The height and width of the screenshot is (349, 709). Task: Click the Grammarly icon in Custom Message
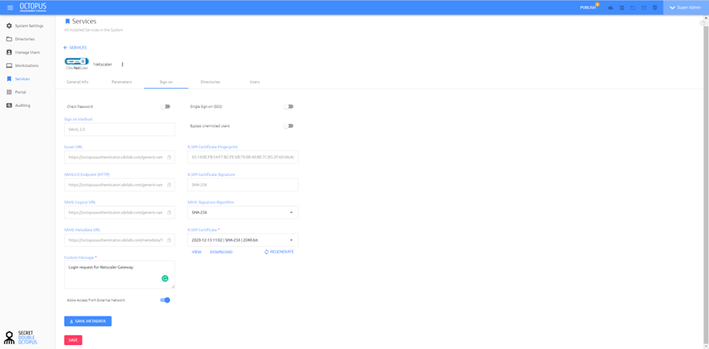[165, 279]
